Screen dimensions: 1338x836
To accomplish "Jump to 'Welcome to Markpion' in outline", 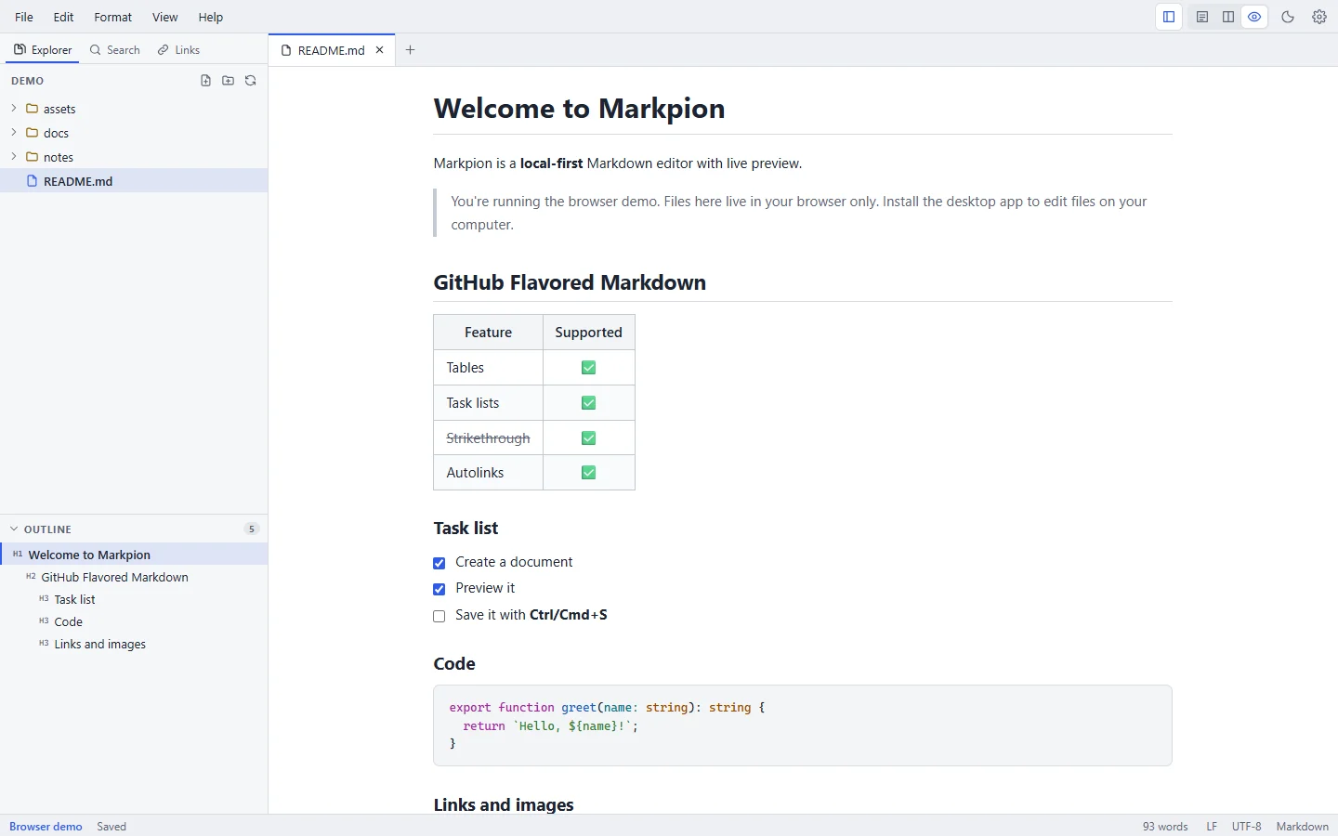I will click(x=134, y=555).
